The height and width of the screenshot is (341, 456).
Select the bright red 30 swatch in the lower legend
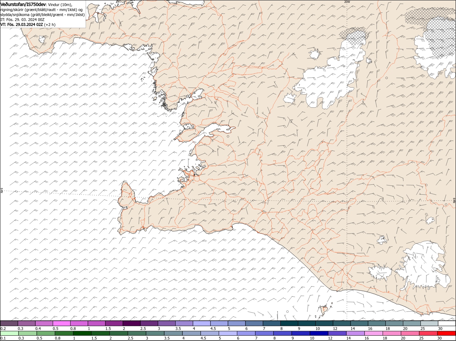446,334
